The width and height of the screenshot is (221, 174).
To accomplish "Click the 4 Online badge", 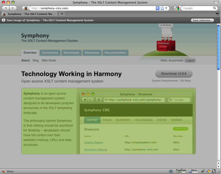I will coord(166,25).
